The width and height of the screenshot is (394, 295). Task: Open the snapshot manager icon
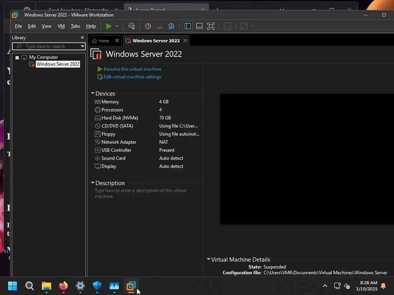(171, 26)
